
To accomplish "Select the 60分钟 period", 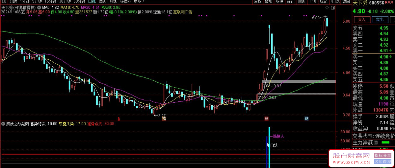I will tap(79, 2).
